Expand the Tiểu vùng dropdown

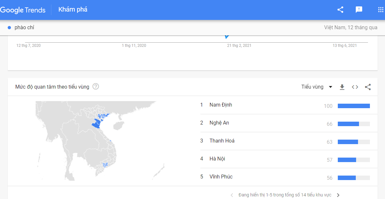317,87
